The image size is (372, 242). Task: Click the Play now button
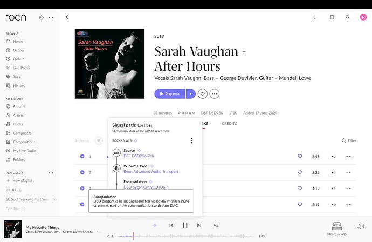(170, 94)
